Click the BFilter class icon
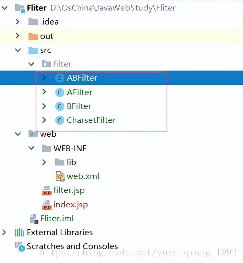 [x=60, y=106]
